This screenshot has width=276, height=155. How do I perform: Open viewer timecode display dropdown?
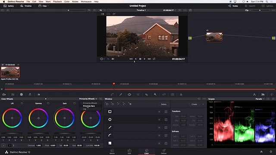click(x=169, y=10)
